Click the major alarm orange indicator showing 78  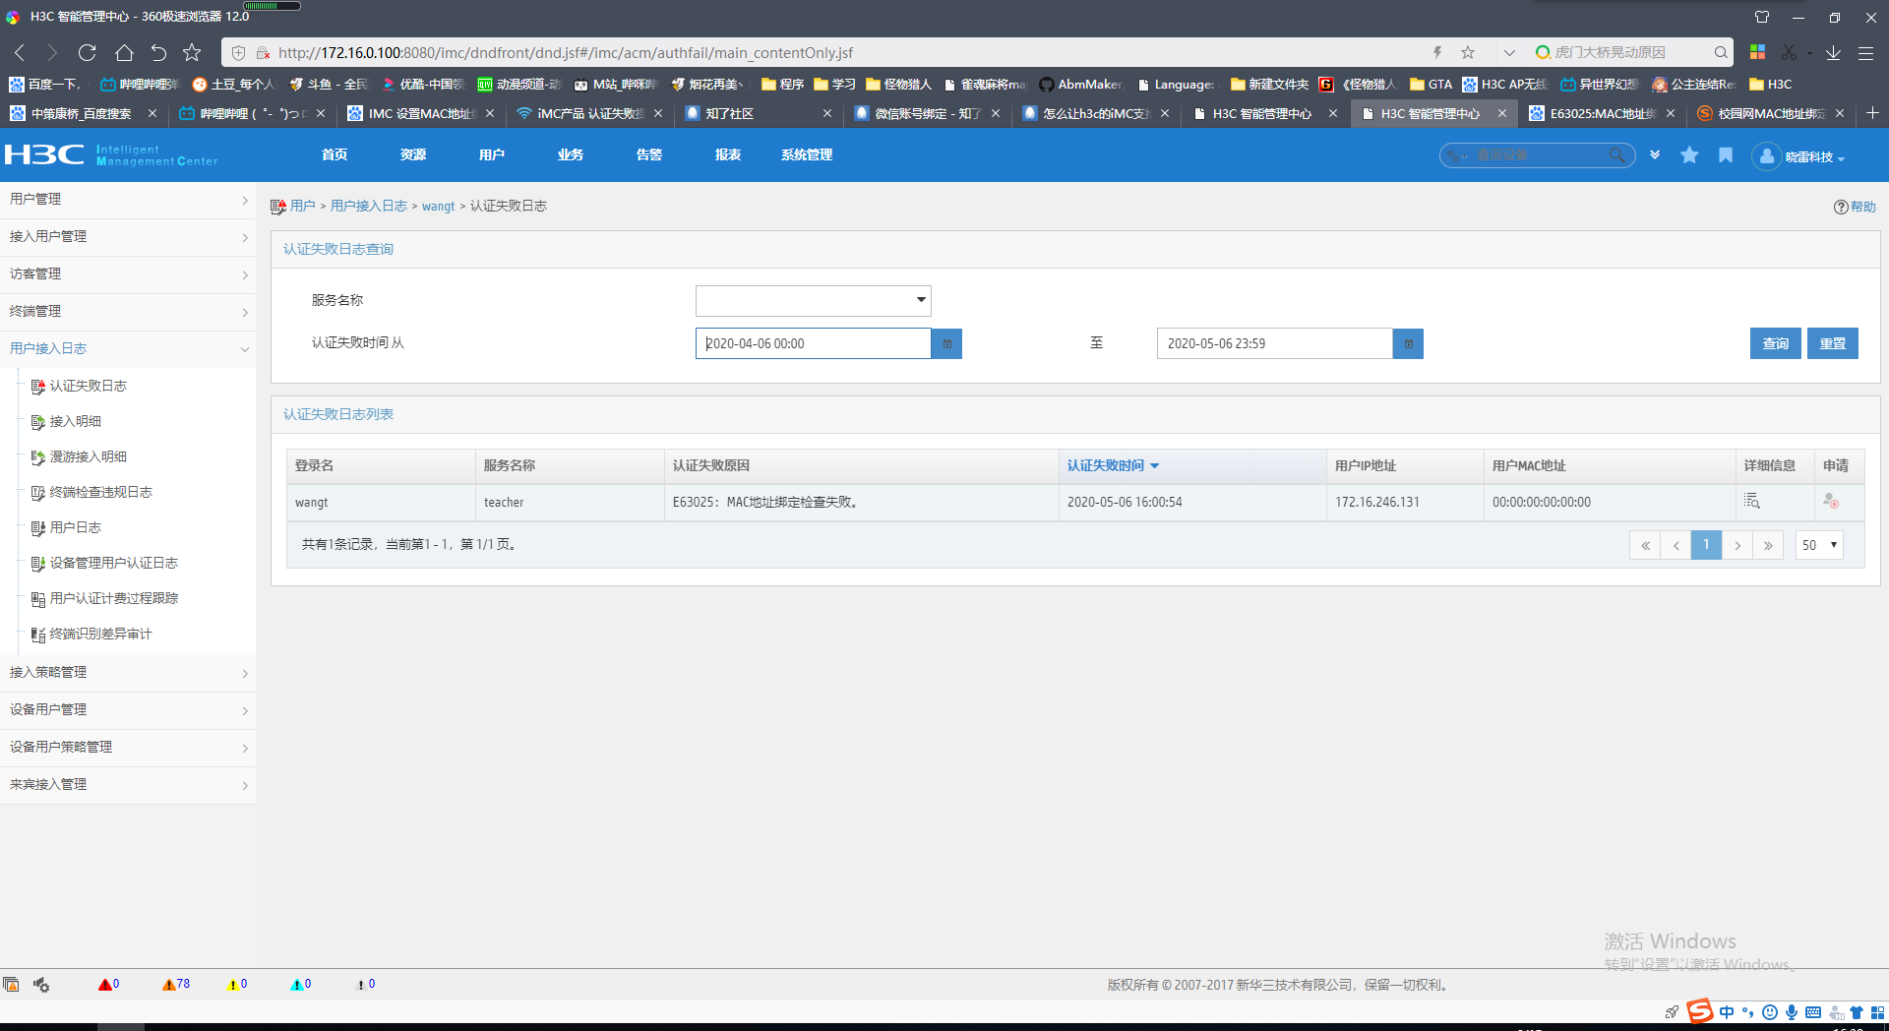(x=176, y=984)
